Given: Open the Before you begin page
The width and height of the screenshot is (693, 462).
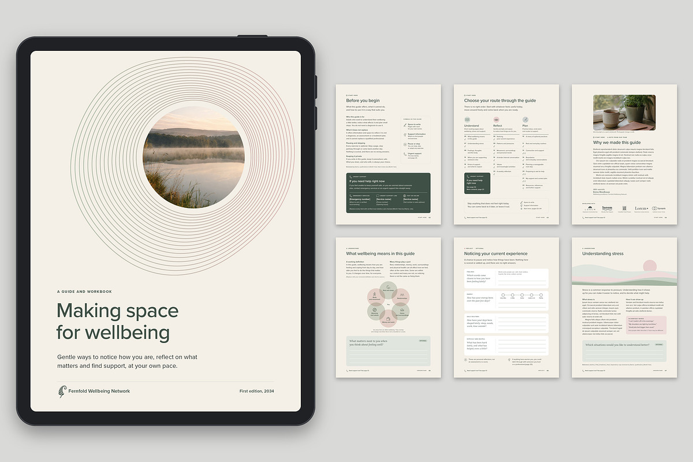Looking at the screenshot, I should point(388,154).
